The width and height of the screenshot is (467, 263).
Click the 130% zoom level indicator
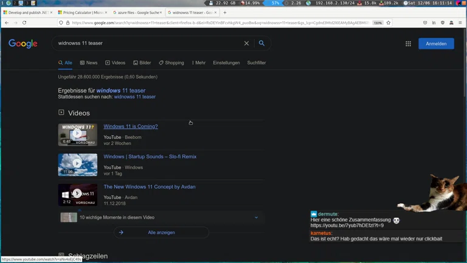(x=378, y=23)
